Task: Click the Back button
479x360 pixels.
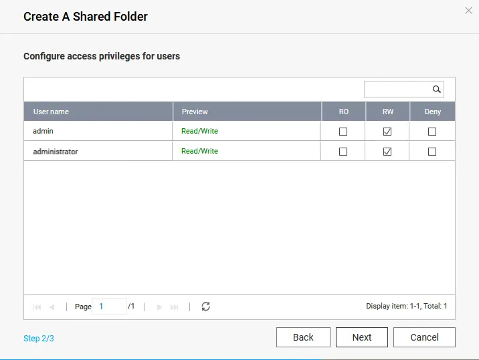Action: click(x=303, y=337)
